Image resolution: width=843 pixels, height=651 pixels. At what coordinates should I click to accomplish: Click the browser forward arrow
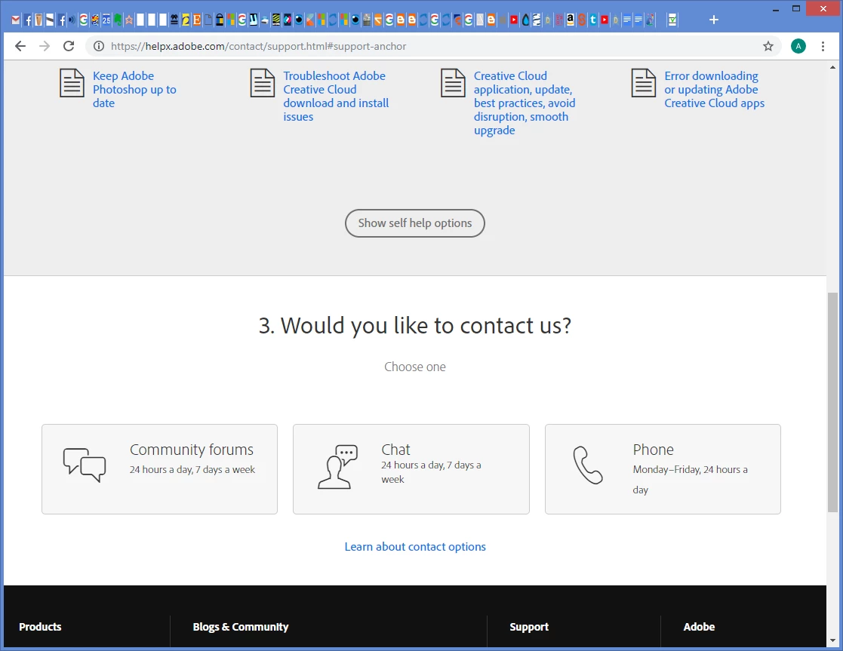point(44,46)
